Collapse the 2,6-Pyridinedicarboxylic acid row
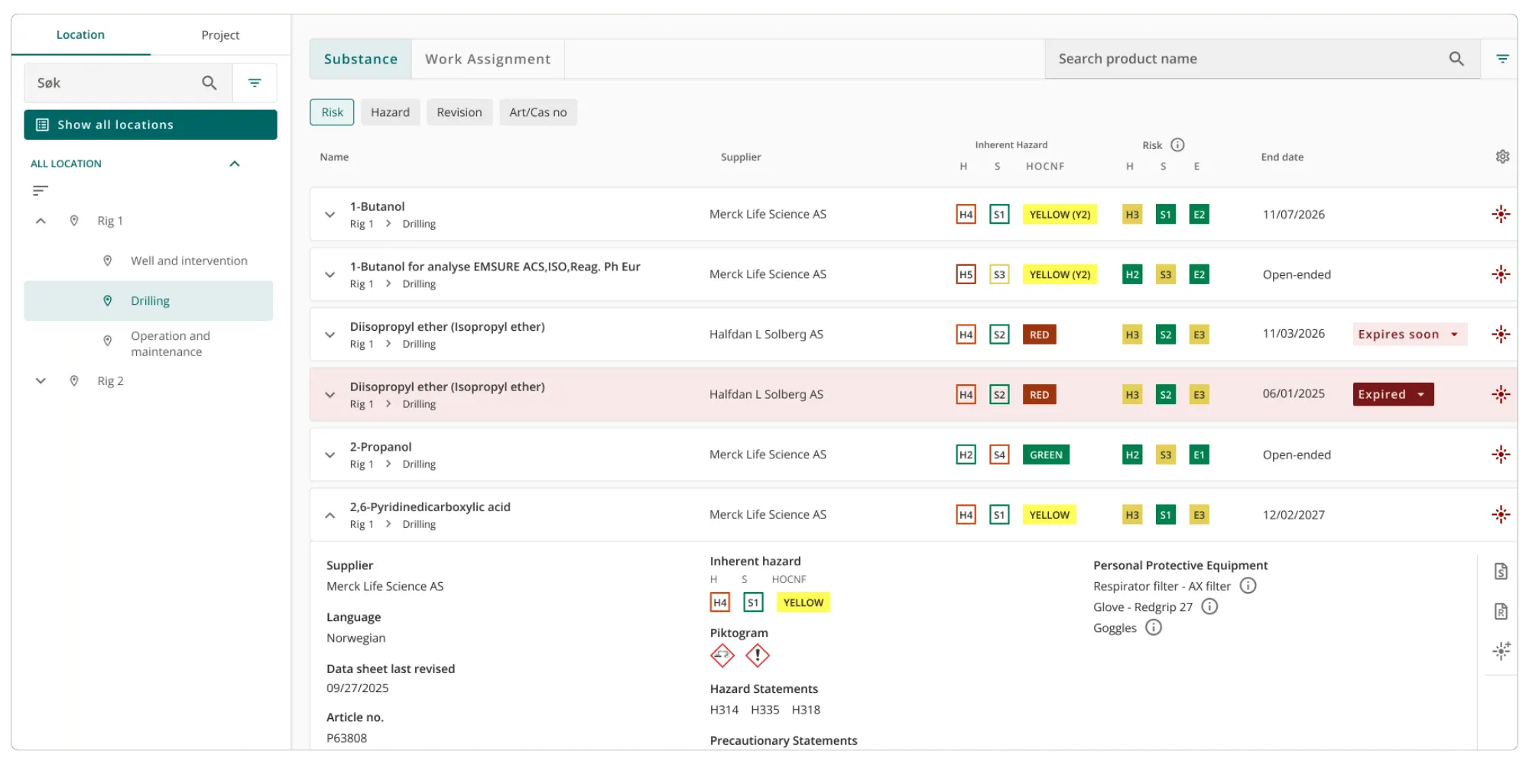The width and height of the screenshot is (1529, 764). [329, 515]
